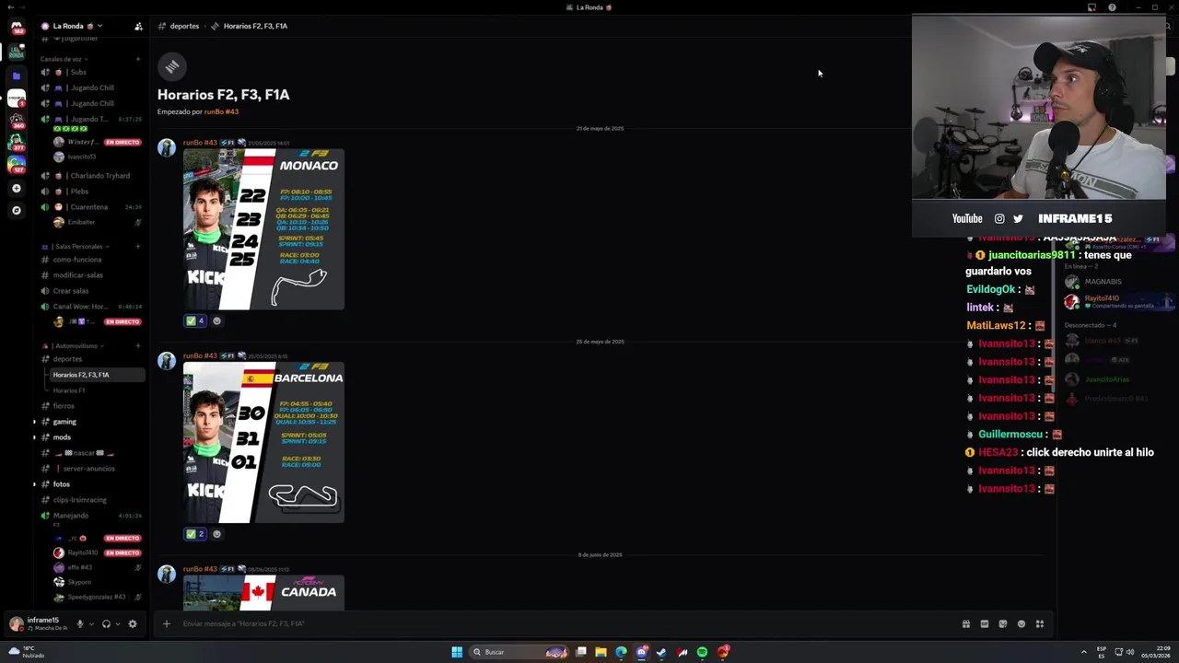1179x663 pixels.
Task: Click runBo #43 link under thread title
Action: 221,111
